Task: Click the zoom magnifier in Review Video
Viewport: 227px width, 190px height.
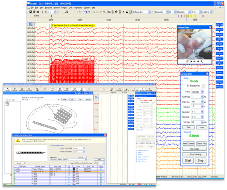Action: coord(201,62)
